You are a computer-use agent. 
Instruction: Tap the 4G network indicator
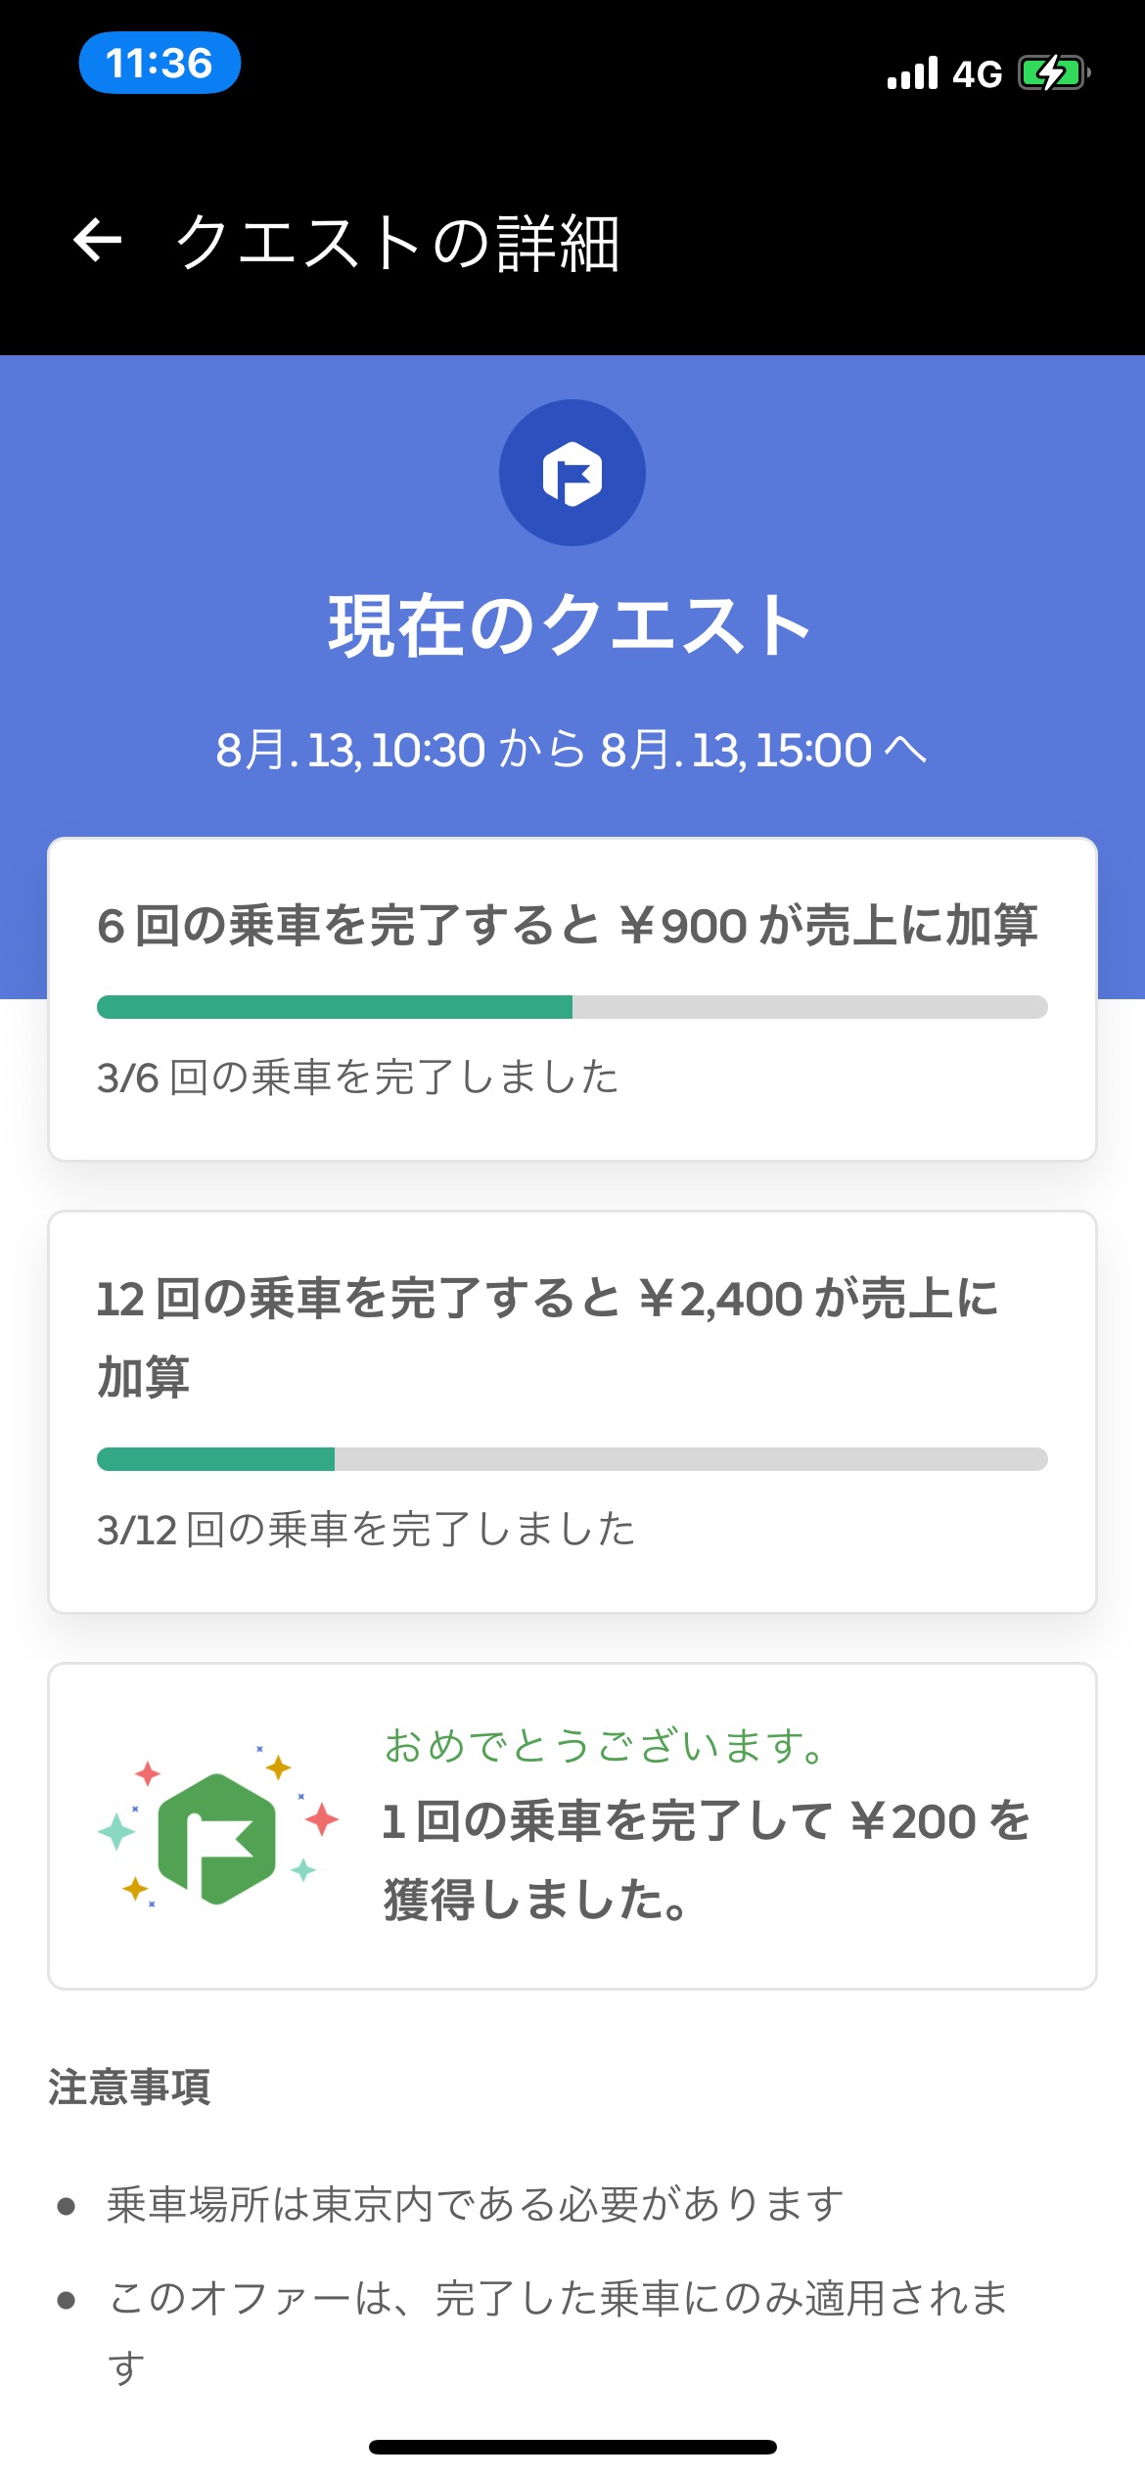click(978, 74)
